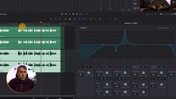This screenshot has height=99, width=176.
Task: Click Band 3 gain field showing +20.0
Action: [117, 86]
